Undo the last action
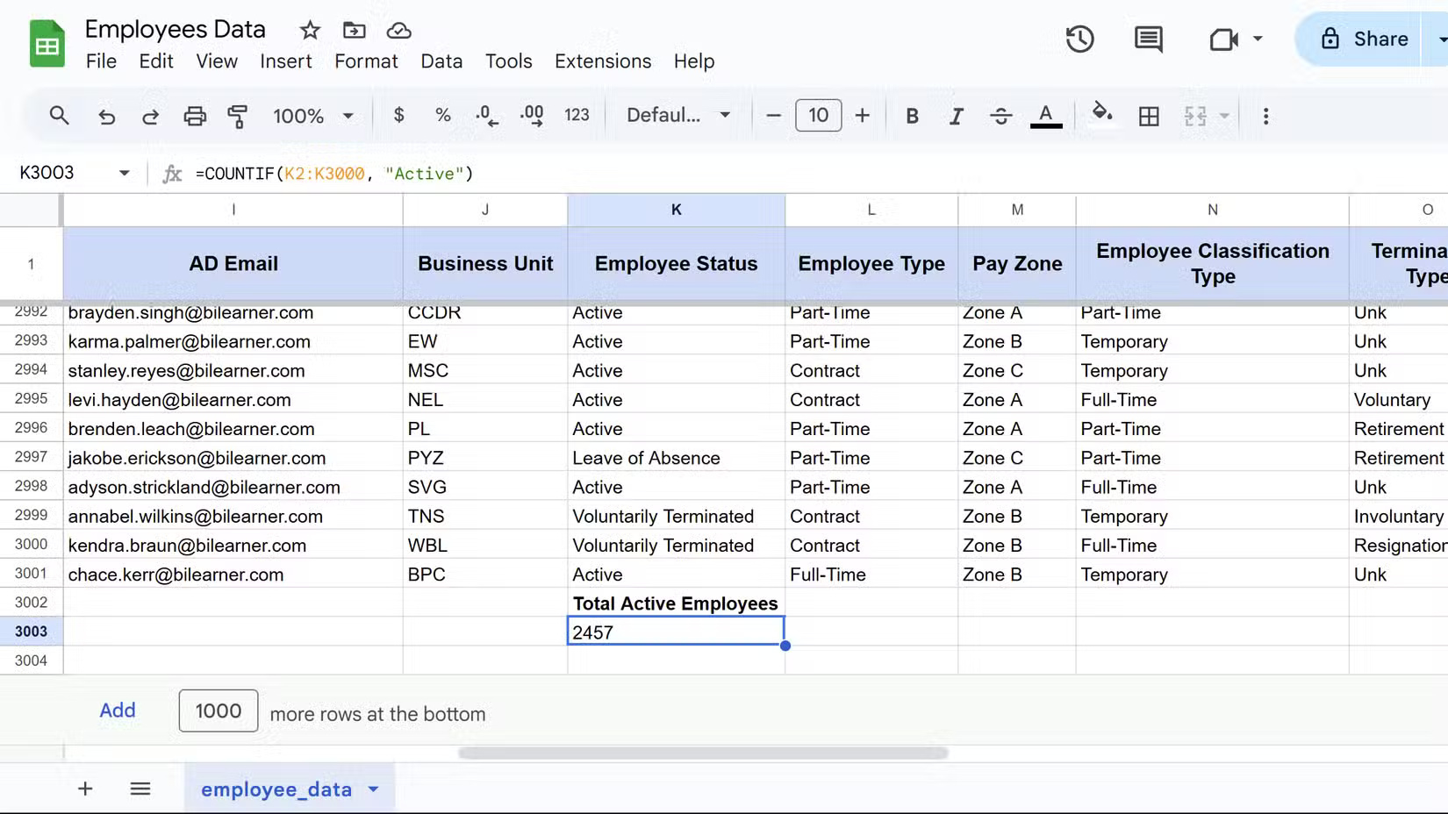 106,115
